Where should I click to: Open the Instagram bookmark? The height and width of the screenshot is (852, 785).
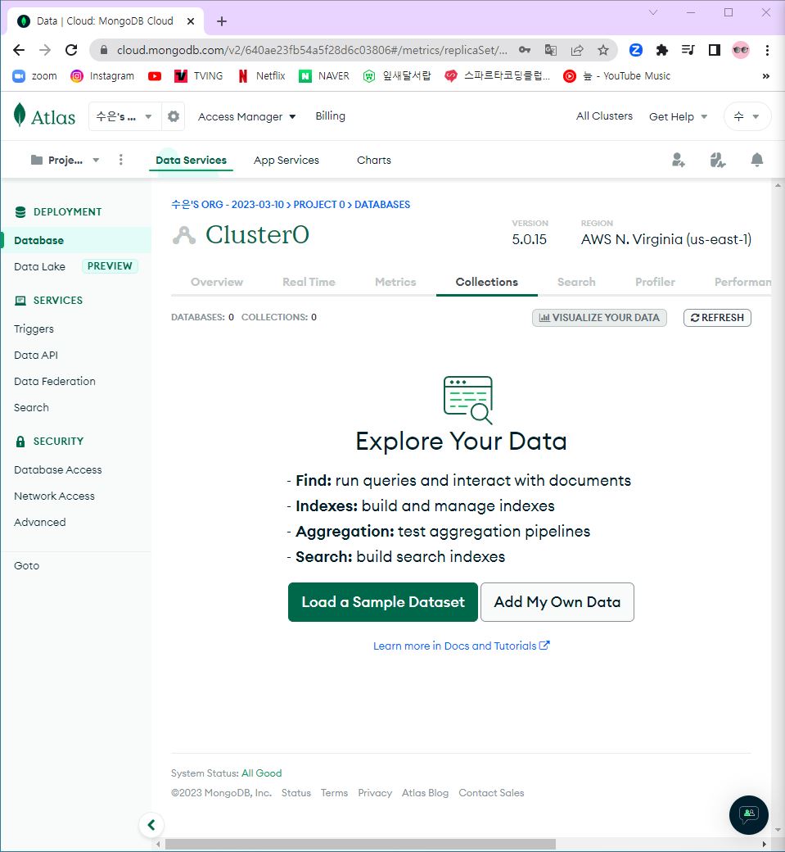click(102, 76)
